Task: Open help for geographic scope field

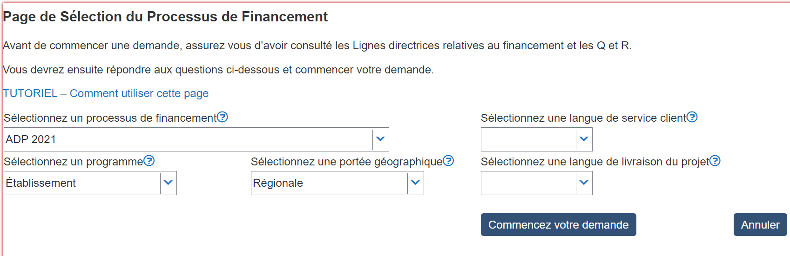Action: 448,161
